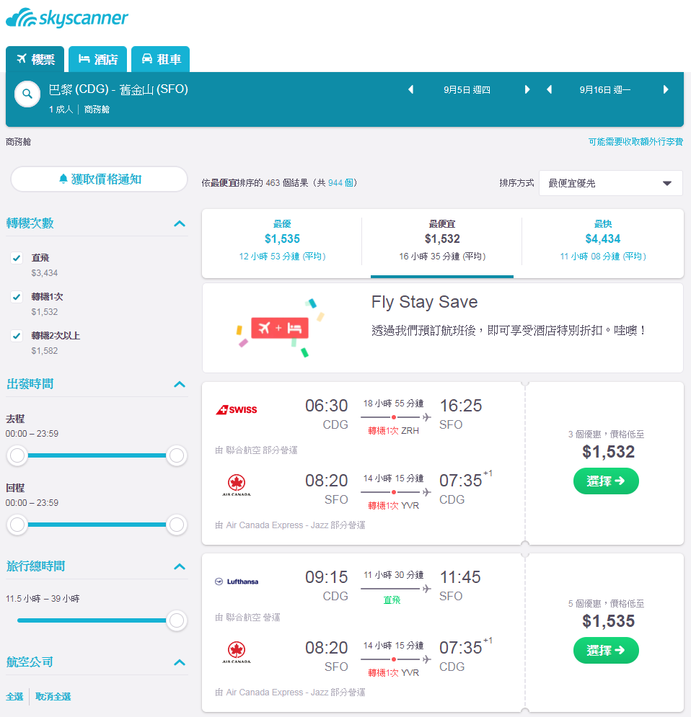Toggle the 轉機1次 checkbox
The height and width of the screenshot is (717, 691).
(x=17, y=297)
